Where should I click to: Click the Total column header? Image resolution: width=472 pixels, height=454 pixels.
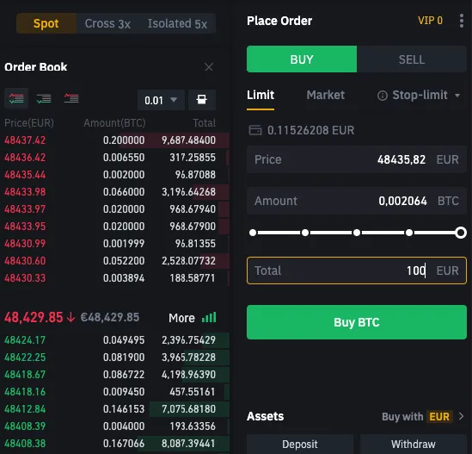(204, 123)
